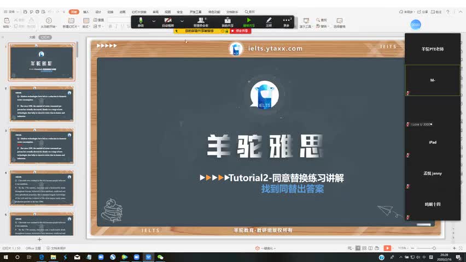
Task: Open the Replace (替换) dropdown in ribbon
Action: point(322,26)
